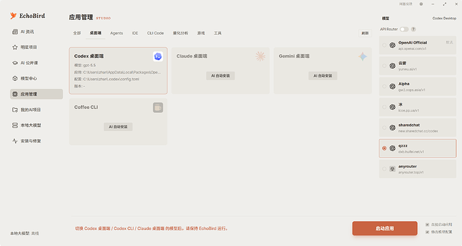Uncheck the lower checkbox beside 启动应用
Viewport: 462px width, 246px height.
coord(427,232)
